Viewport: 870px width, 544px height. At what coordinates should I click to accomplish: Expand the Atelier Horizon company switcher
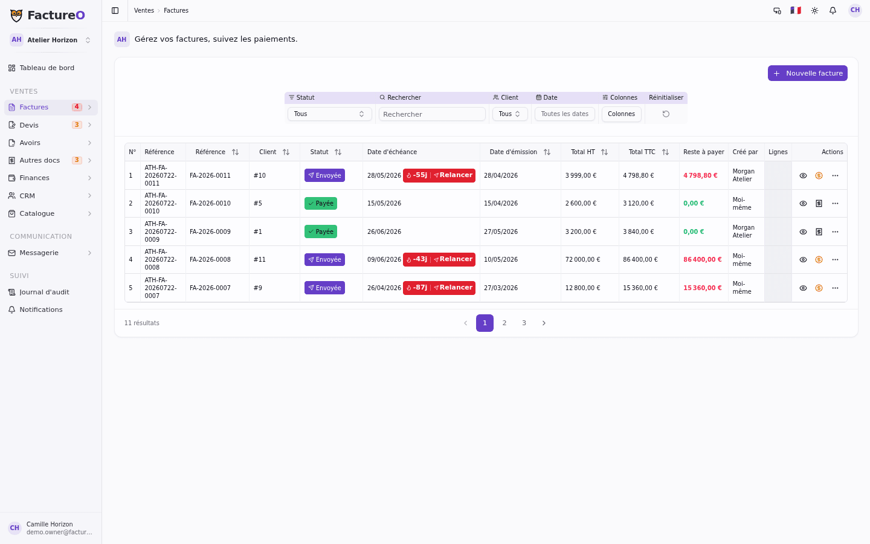point(51,40)
